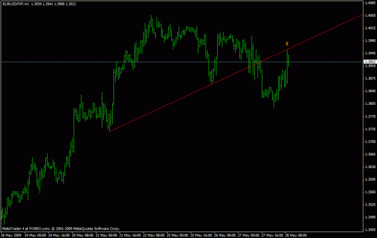377x238 pixels.
Task: Click the 27 May 16:00 time label
Action: (x=273, y=236)
